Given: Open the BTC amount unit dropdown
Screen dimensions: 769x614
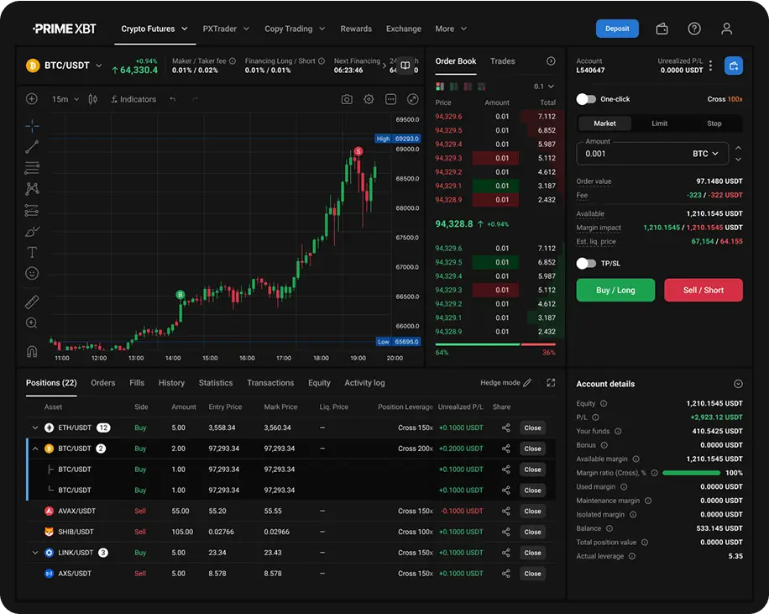Looking at the screenshot, I should coord(705,154).
